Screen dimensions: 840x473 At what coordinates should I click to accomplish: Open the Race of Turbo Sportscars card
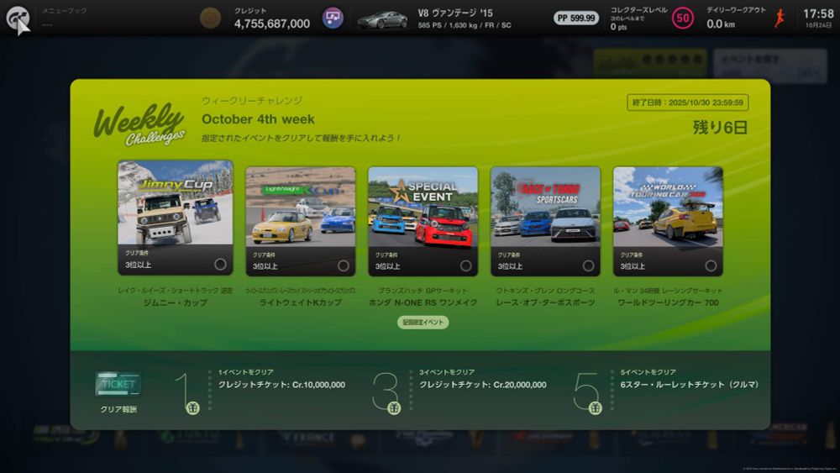(545, 221)
